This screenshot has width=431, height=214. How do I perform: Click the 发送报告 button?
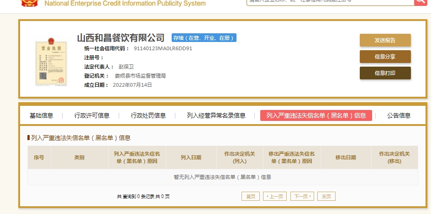(385, 40)
